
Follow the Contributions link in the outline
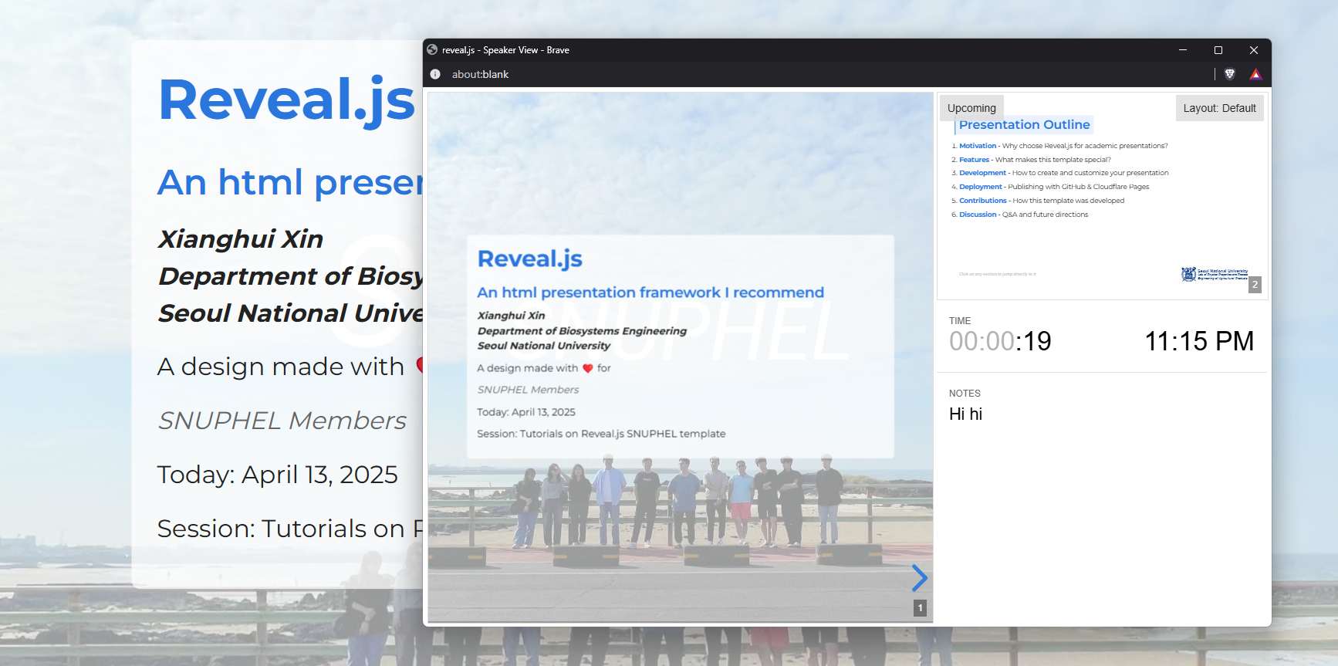point(982,201)
